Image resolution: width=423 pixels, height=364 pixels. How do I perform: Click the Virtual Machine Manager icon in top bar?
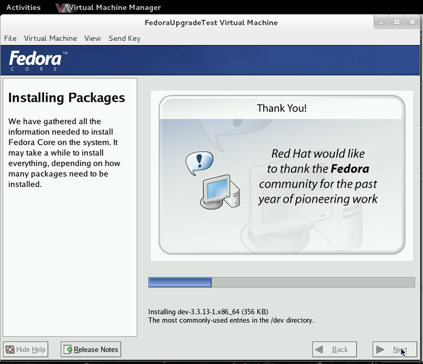click(x=61, y=8)
